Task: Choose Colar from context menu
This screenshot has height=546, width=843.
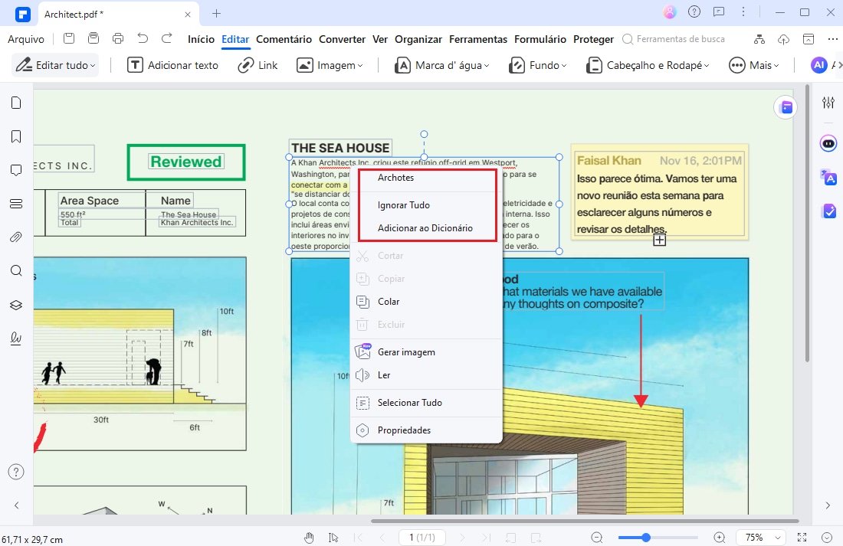Action: 427,302
